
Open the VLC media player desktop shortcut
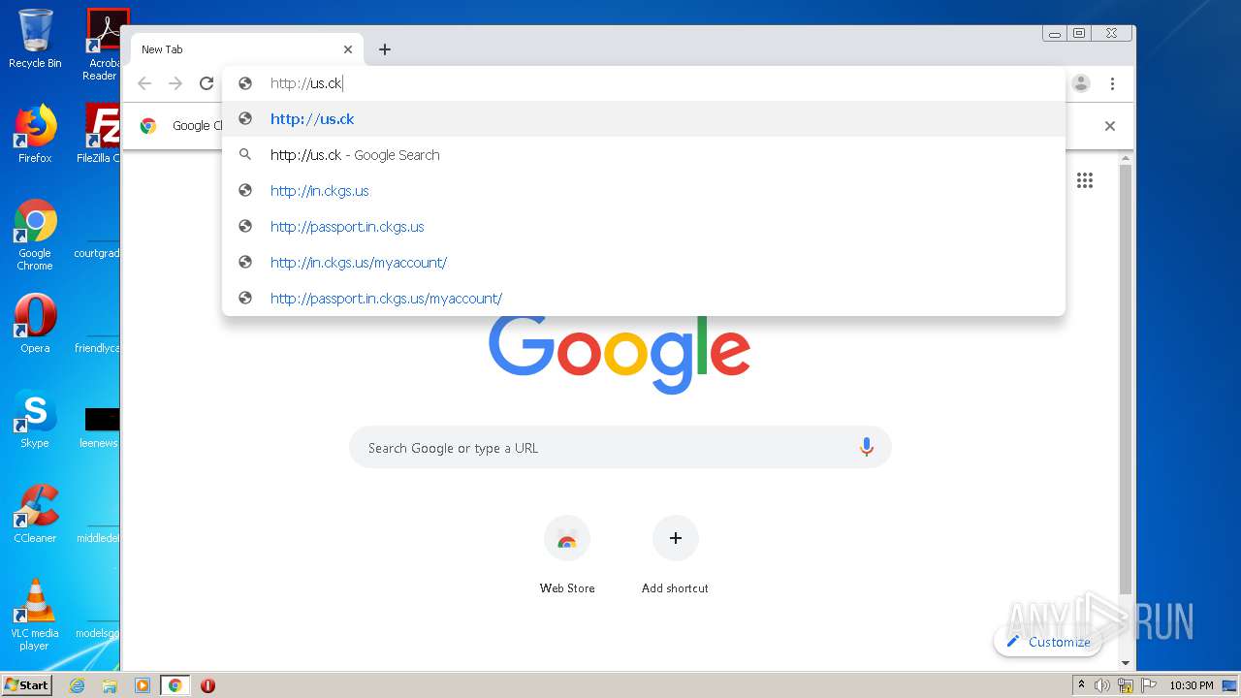point(35,616)
